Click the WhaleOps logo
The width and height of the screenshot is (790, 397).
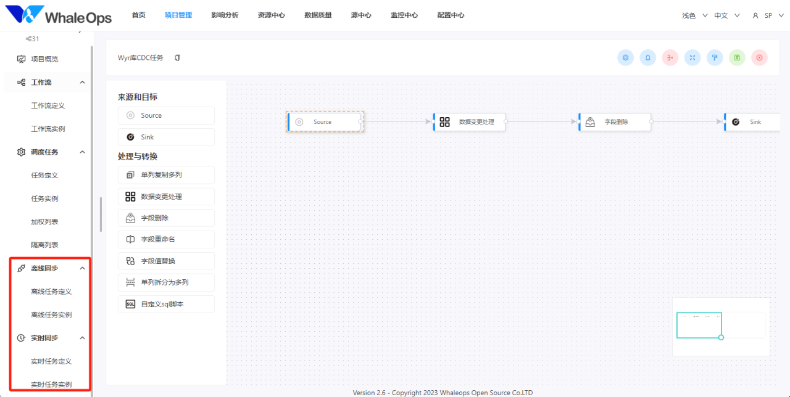[x=59, y=15]
